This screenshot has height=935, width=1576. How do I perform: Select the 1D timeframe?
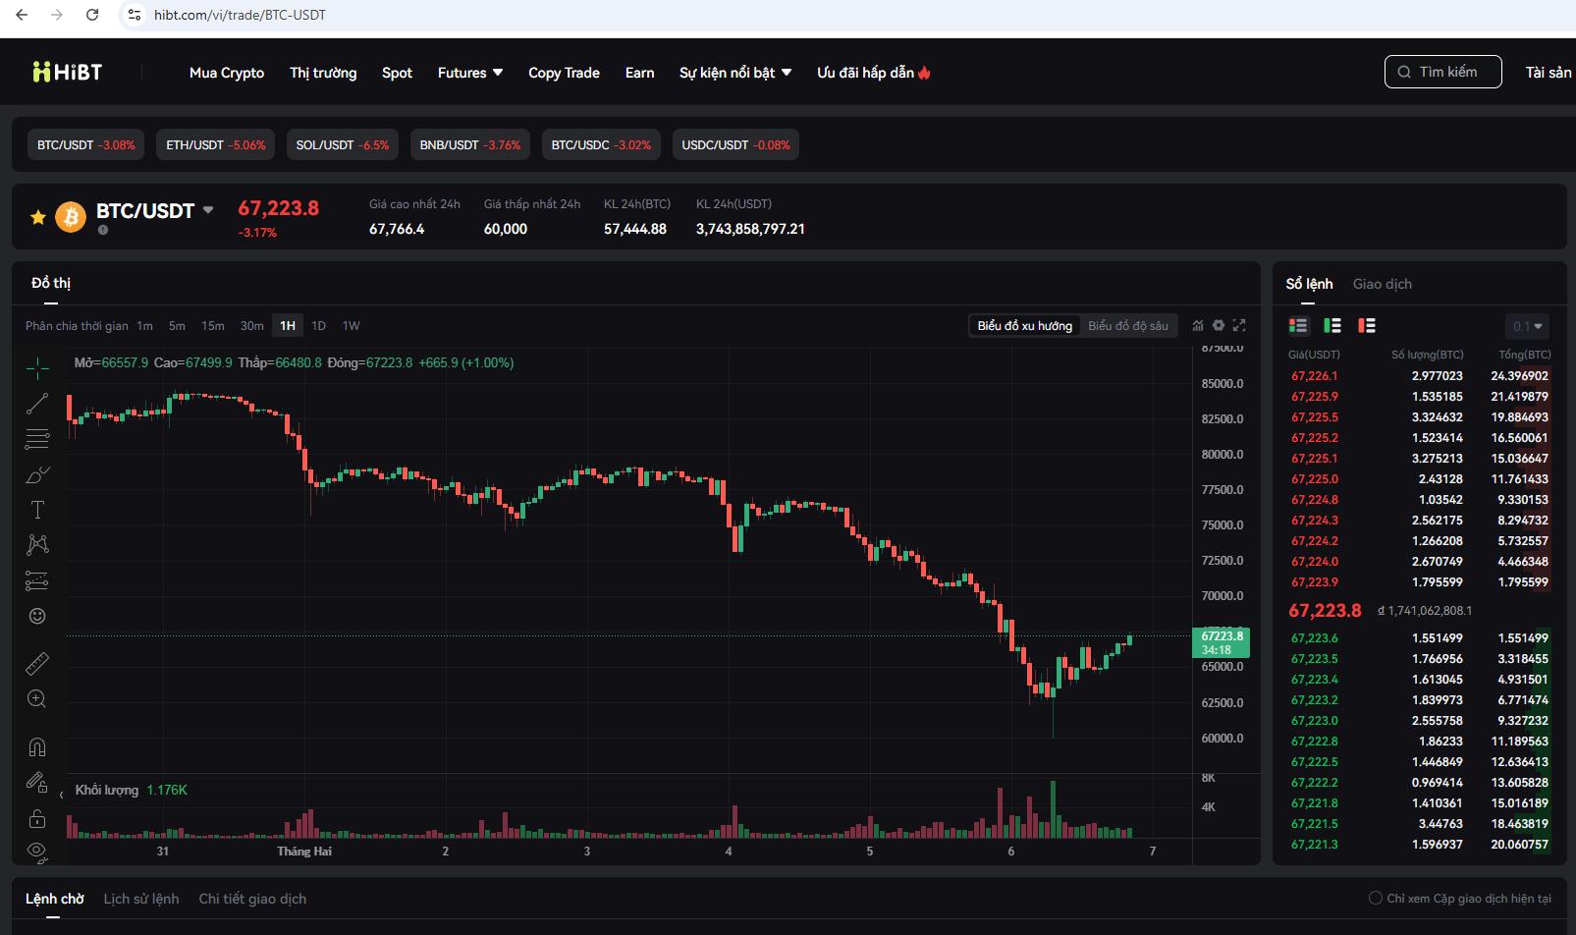(x=318, y=326)
